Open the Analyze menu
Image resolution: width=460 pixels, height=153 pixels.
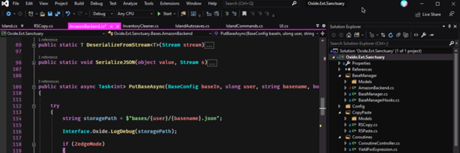130,4
